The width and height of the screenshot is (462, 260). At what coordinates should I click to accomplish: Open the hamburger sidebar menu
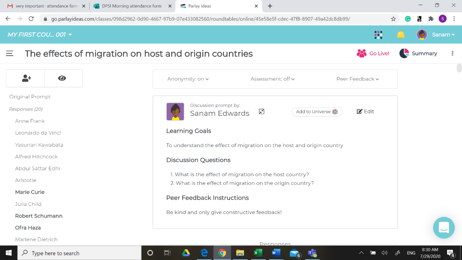9,53
